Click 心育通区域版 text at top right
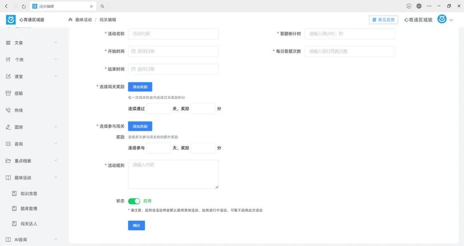464x246 pixels. 418,20
